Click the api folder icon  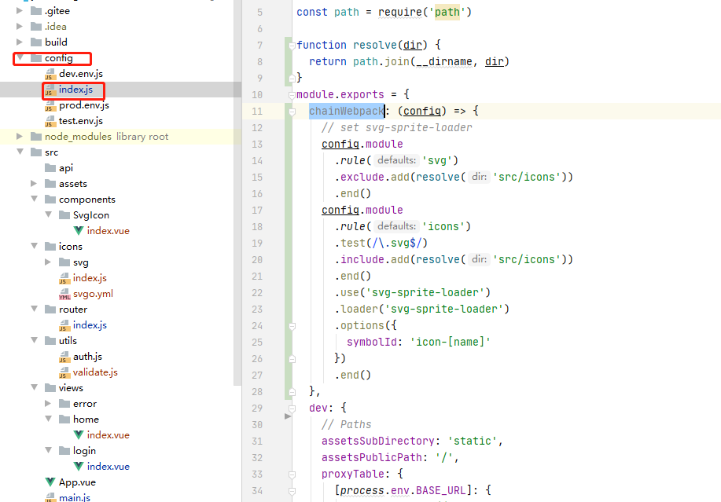tap(50, 168)
